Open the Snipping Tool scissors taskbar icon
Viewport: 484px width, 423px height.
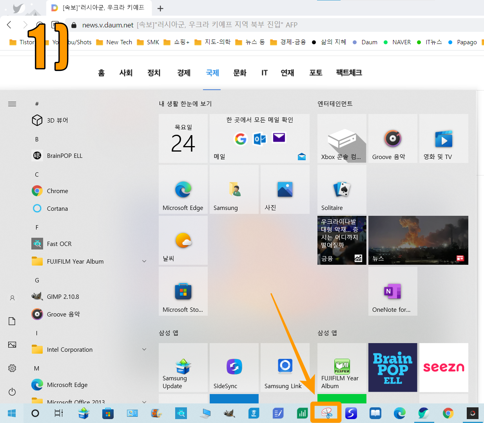(326, 413)
